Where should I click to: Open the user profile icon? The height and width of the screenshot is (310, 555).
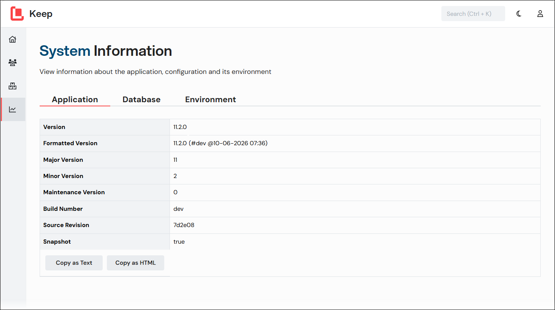coord(540,14)
